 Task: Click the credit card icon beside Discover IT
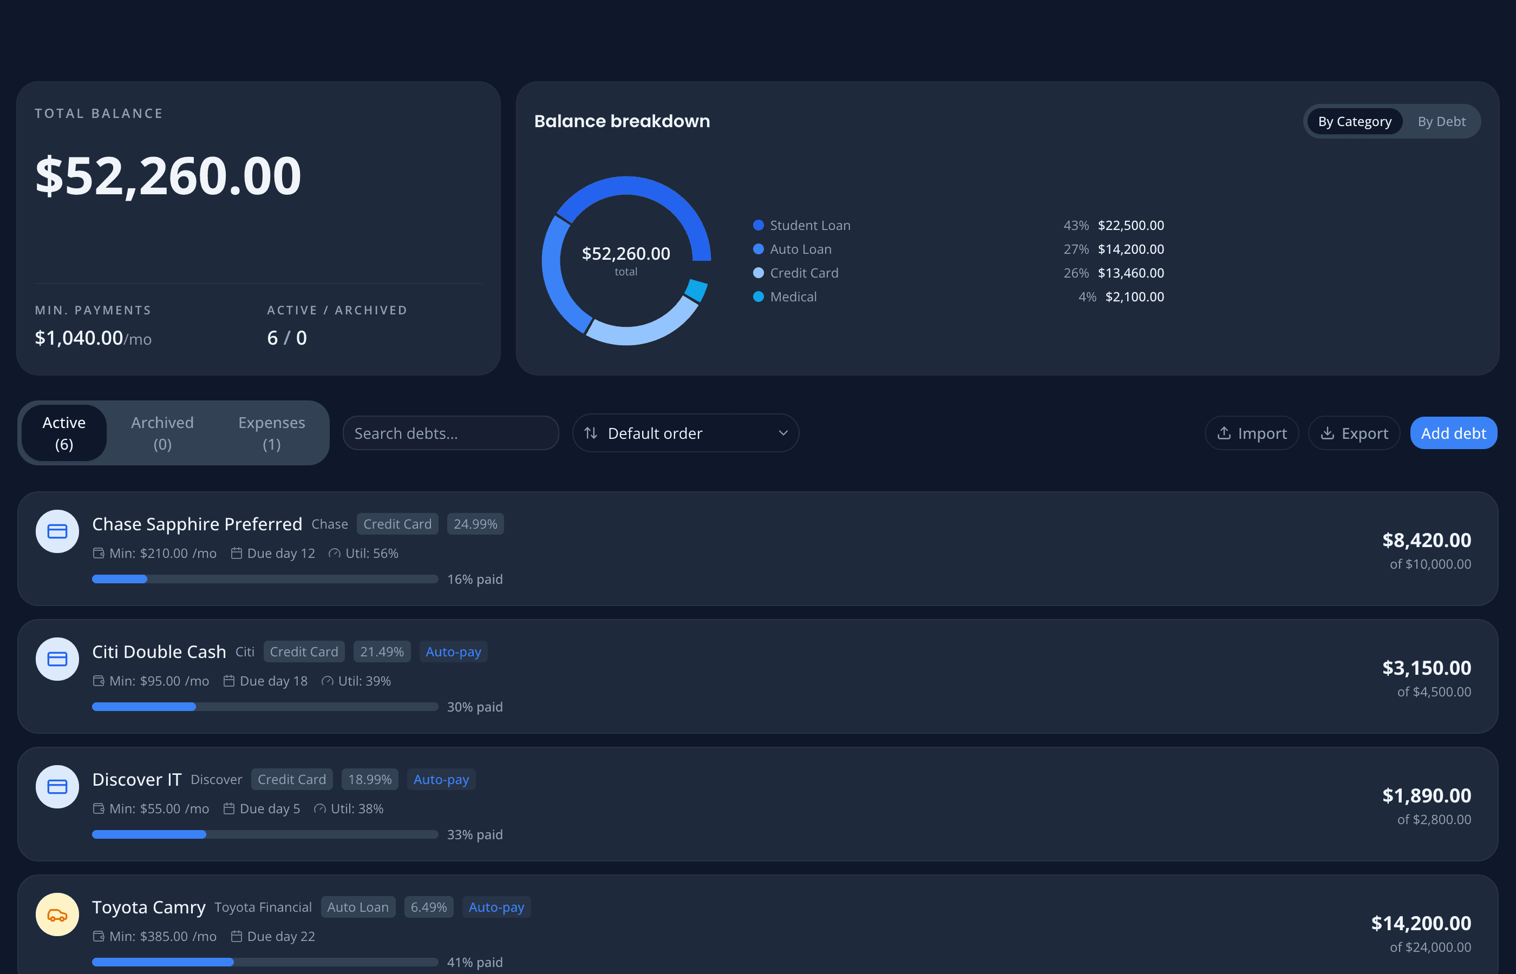[57, 787]
